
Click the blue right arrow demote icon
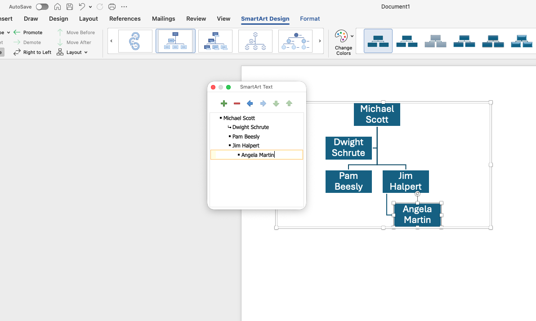tap(263, 103)
